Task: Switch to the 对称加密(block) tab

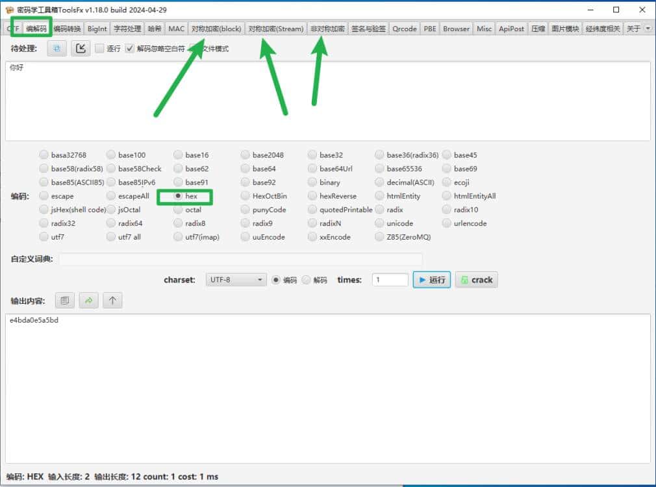Action: point(216,29)
